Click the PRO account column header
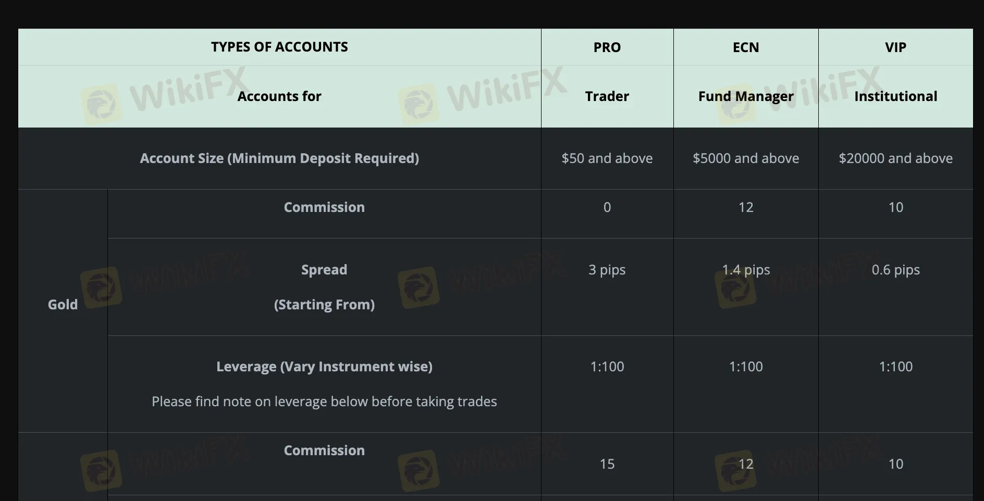The image size is (984, 501). pos(607,47)
